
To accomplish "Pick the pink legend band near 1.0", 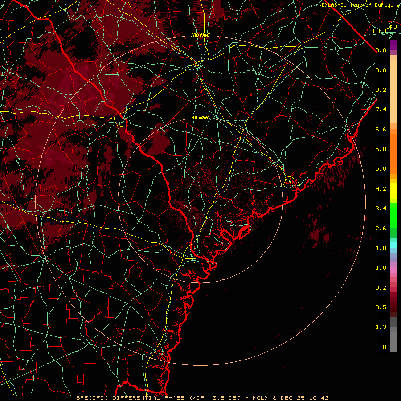I will [x=393, y=270].
